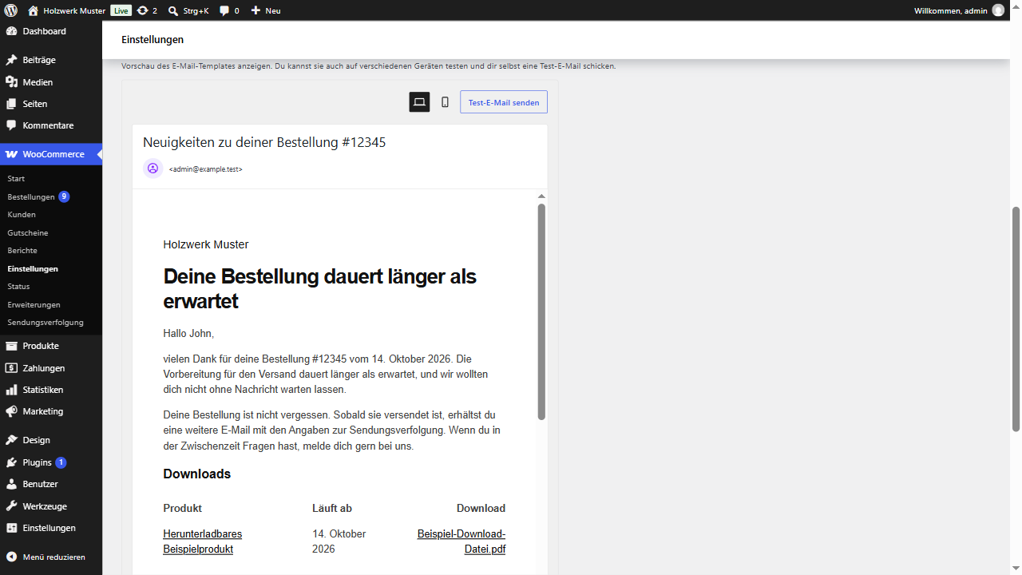Open WooCommerce Start submenu

click(x=51, y=178)
